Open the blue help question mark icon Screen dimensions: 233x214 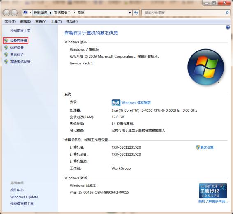coord(228,28)
